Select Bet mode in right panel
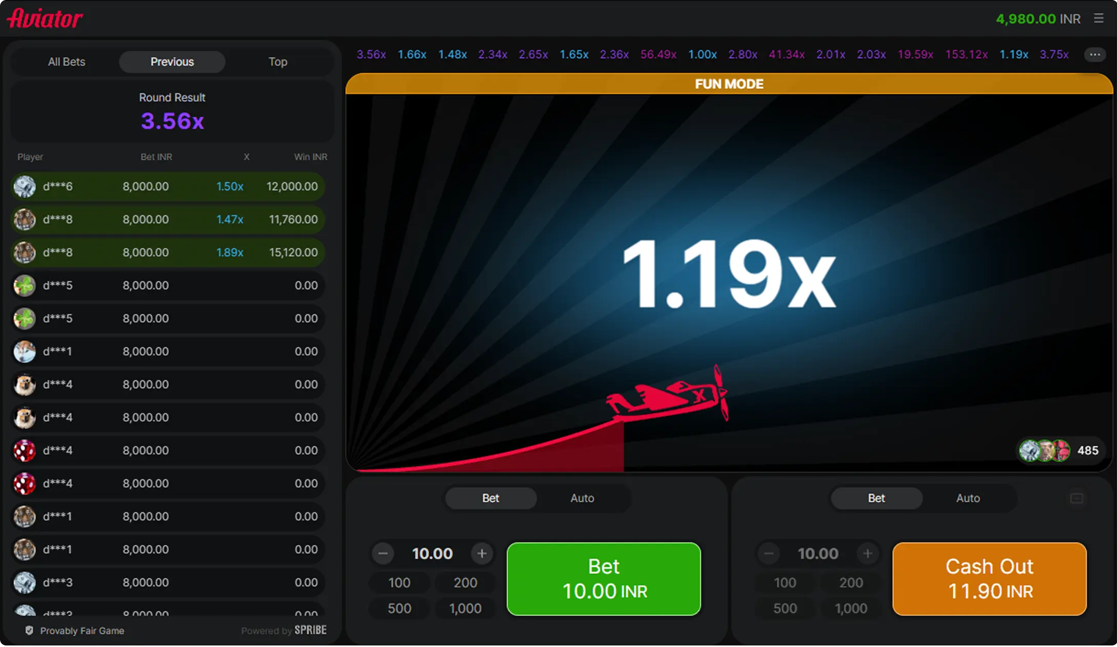Image resolution: width=1117 pixels, height=647 pixels. (876, 498)
